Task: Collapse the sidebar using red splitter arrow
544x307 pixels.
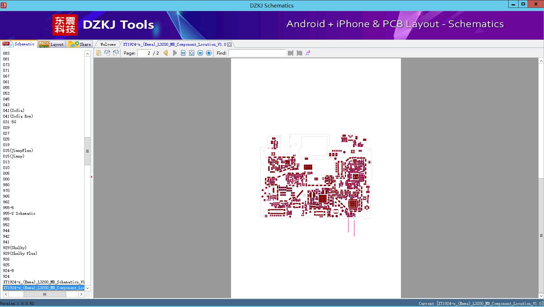Action: [92, 177]
